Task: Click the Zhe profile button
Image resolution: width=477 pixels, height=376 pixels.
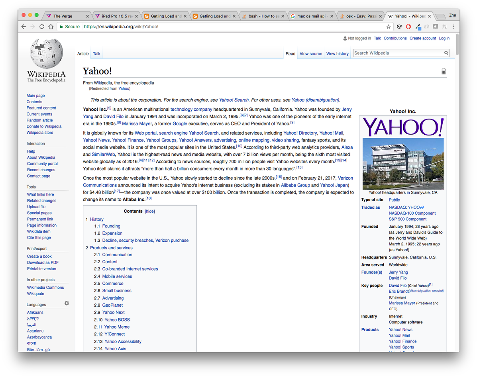Action: tap(453, 15)
